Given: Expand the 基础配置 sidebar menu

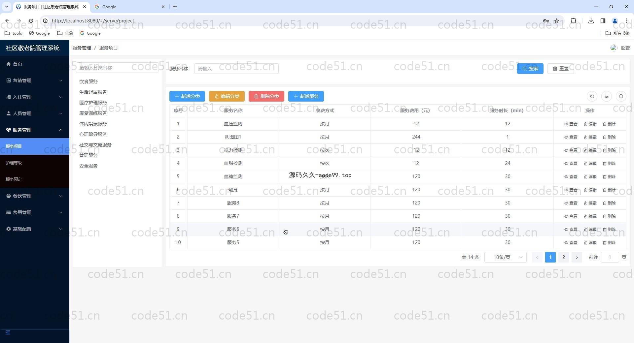Looking at the screenshot, I should click(35, 229).
